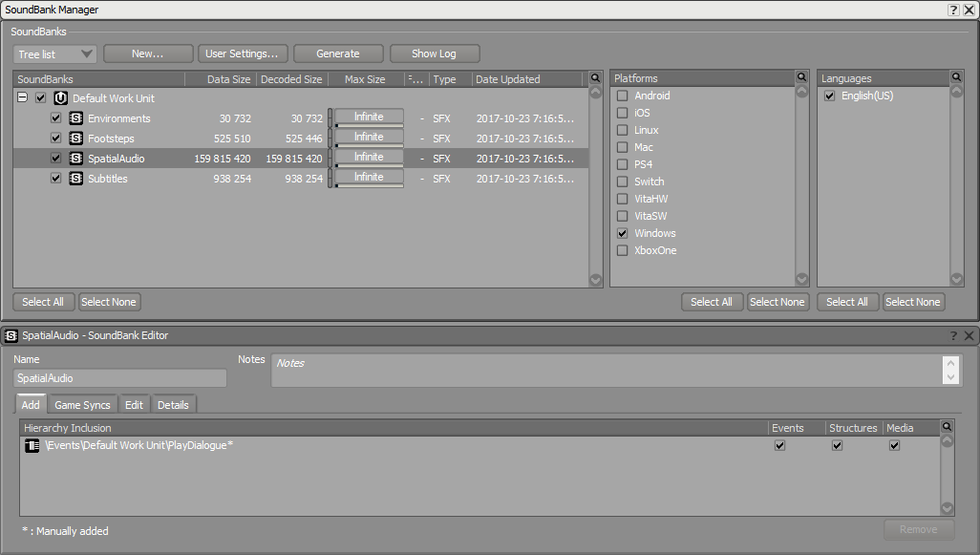The width and height of the screenshot is (980, 555).
Task: Click the Generate button
Action: [x=338, y=53]
